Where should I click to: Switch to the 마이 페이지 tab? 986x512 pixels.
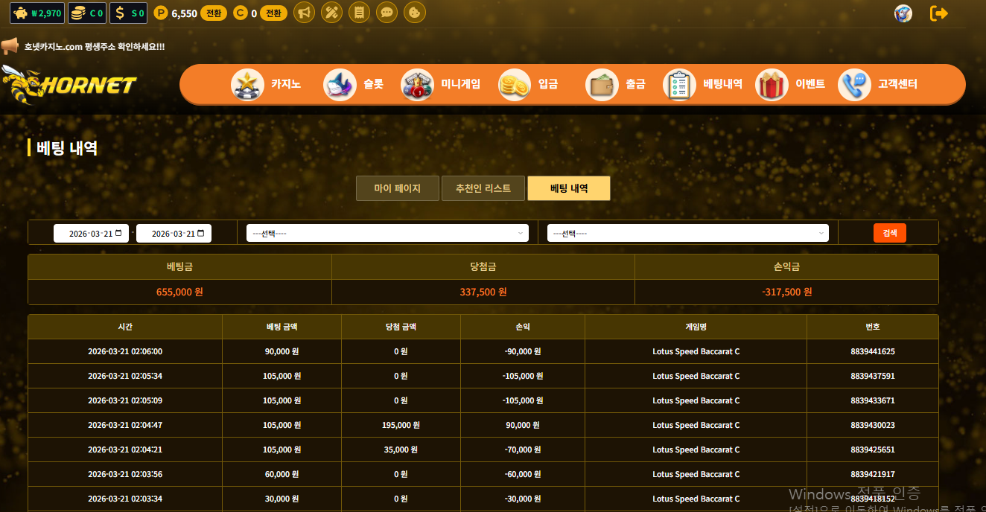397,188
